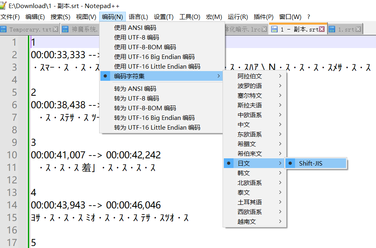Click the disk icon on the 1.srt tab

click(x=332, y=29)
